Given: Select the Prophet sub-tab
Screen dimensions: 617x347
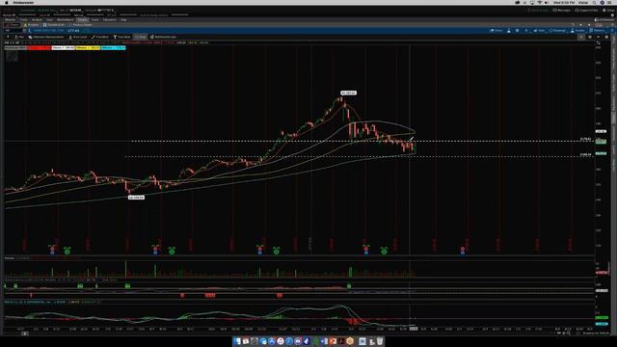Looking at the screenshot, I should pos(32,25).
